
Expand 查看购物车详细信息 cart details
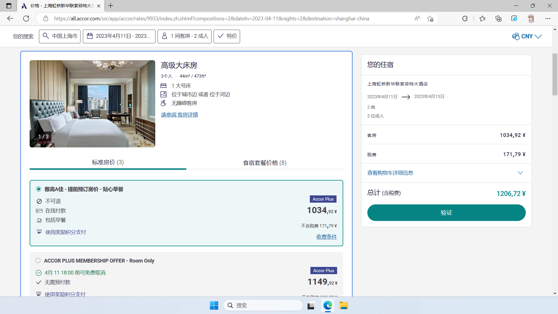click(446, 173)
